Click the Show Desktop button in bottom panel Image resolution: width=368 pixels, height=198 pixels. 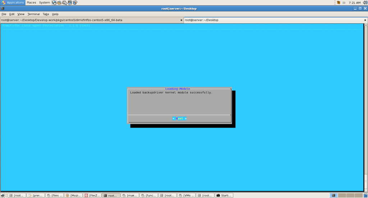3,195
